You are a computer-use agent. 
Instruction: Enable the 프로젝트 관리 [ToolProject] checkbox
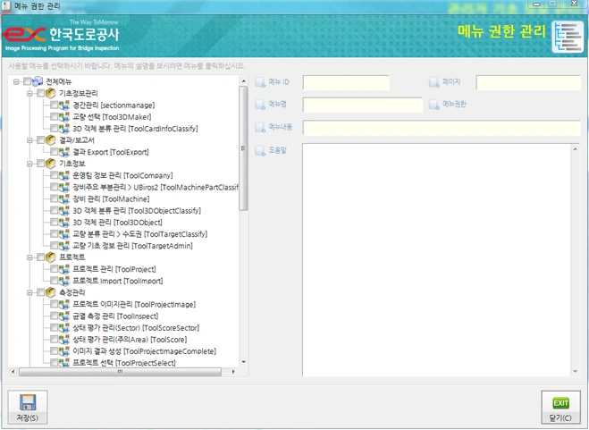pos(55,269)
